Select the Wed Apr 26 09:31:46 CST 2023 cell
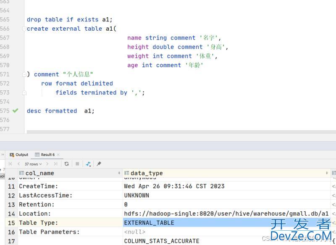This screenshot has height=245, width=336. coord(227,186)
